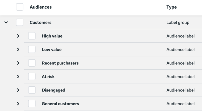Select the High value checkbox
The width and height of the screenshot is (202, 111).
point(32,36)
